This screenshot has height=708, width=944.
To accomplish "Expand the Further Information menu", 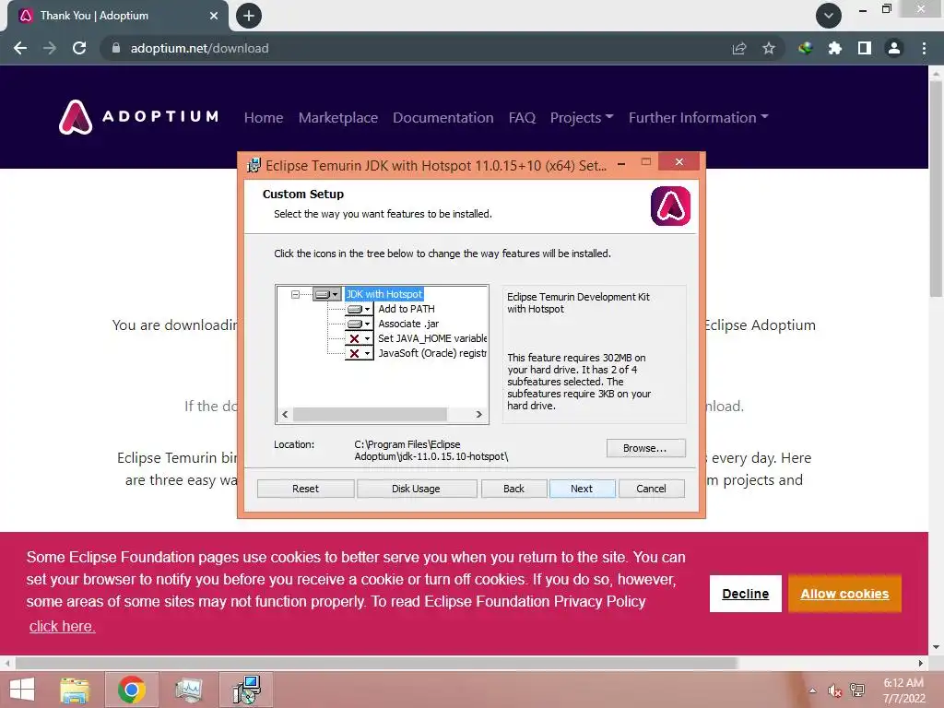I will coord(699,117).
